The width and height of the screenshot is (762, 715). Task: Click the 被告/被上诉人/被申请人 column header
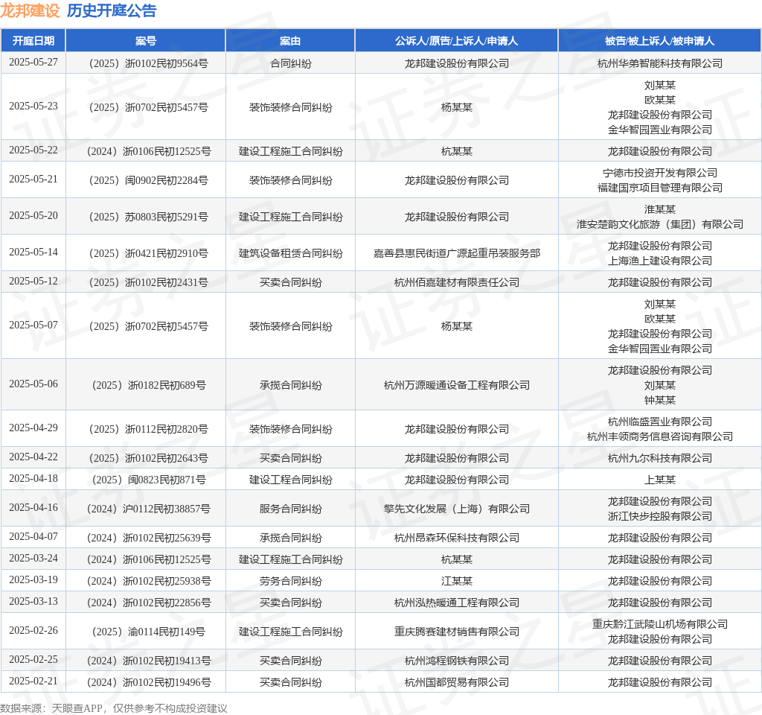659,41
